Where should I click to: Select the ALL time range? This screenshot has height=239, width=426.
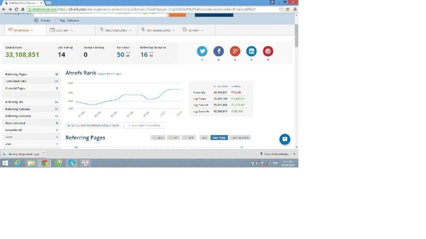tap(204, 138)
